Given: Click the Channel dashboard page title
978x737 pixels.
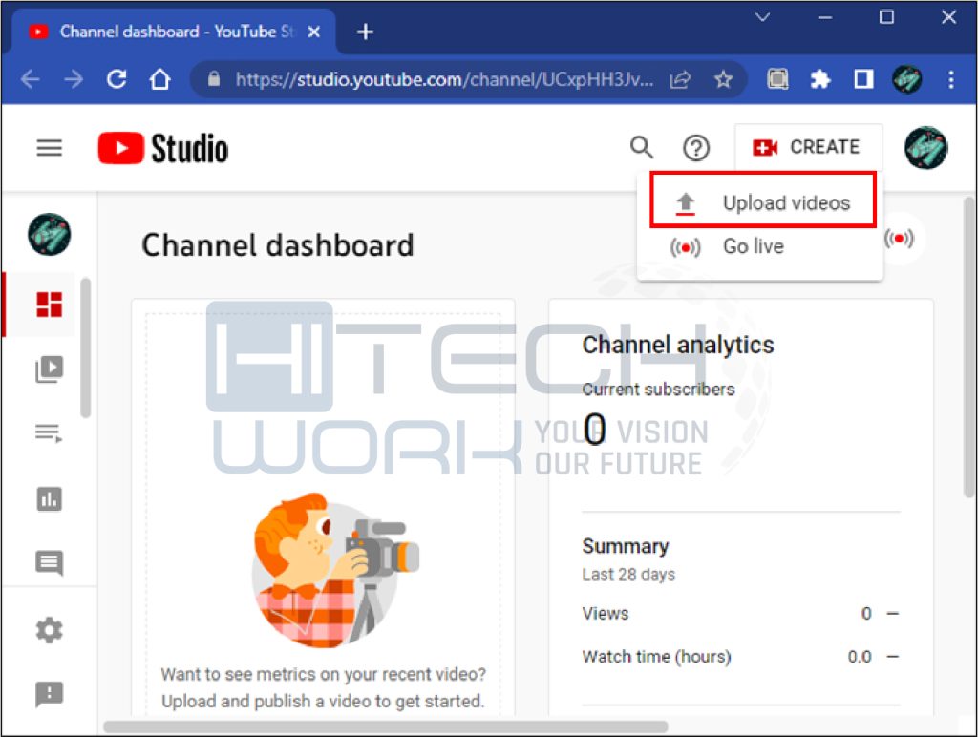Looking at the screenshot, I should tap(278, 245).
